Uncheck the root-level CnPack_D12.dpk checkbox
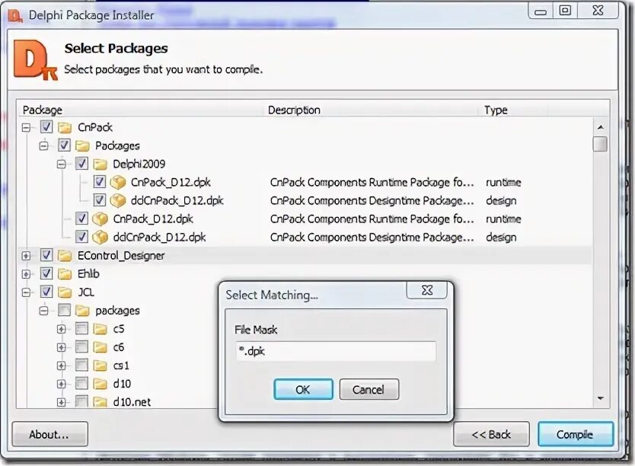The image size is (635, 466). tap(81, 219)
